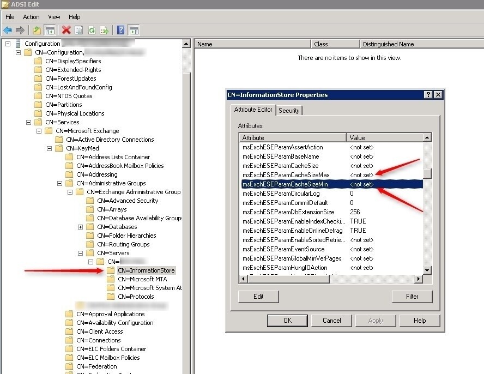This screenshot has height=374, width=484.
Task: Click the blue Help question mark icon
Action: (x=120, y=30)
